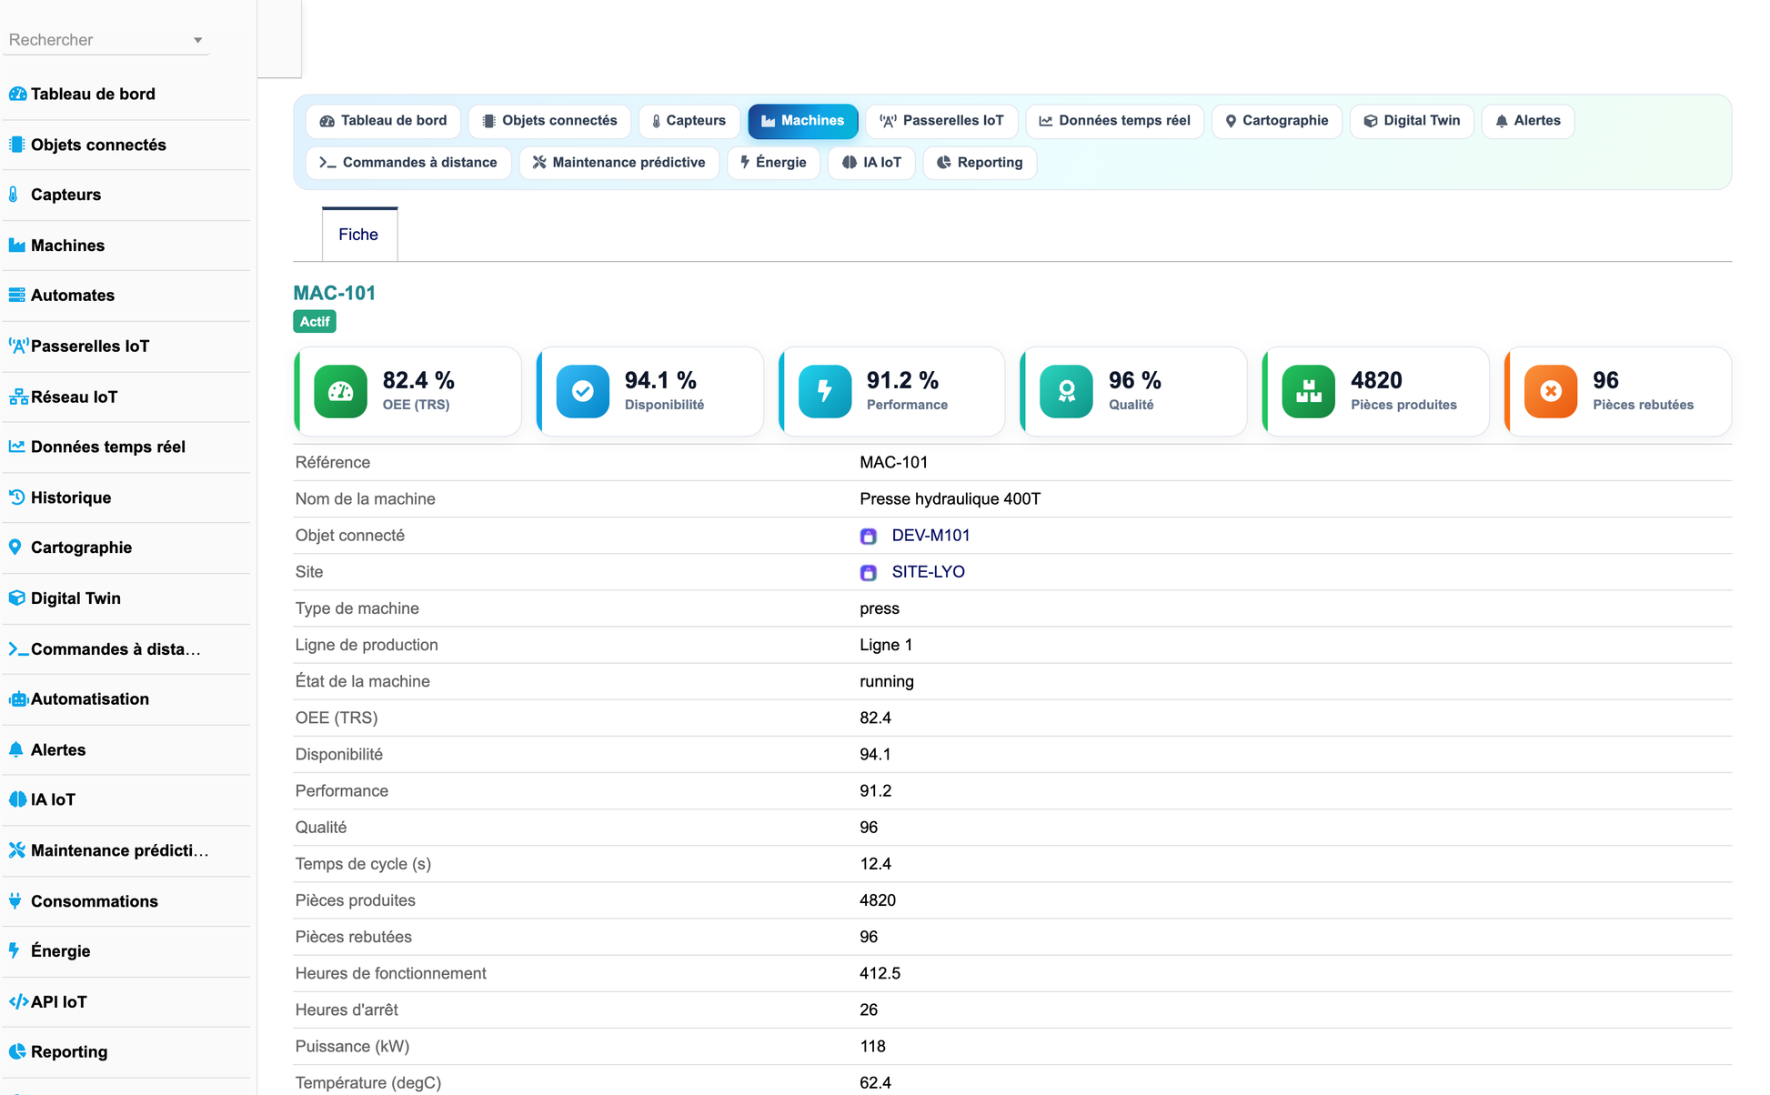Click the green Actif status badge
Image resolution: width=1770 pixels, height=1095 pixels.
click(x=315, y=322)
